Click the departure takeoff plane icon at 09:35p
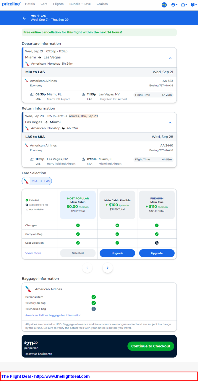 coord(32,94)
